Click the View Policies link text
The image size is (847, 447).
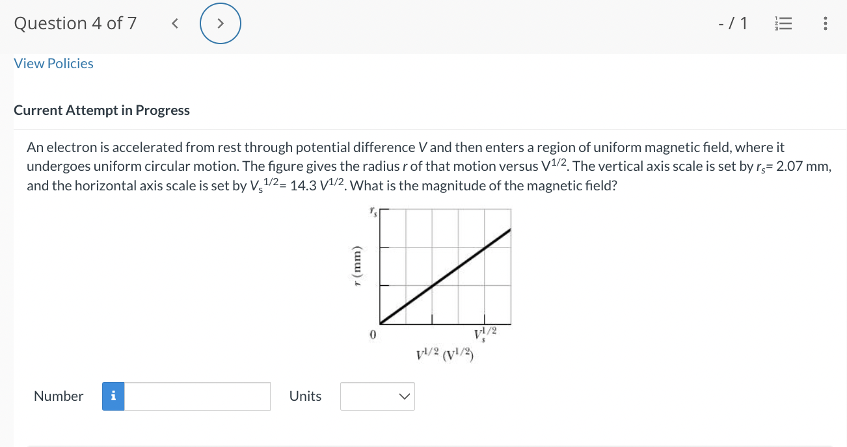tap(53, 63)
